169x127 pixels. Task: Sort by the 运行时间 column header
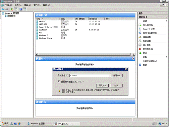(x=97, y=19)
